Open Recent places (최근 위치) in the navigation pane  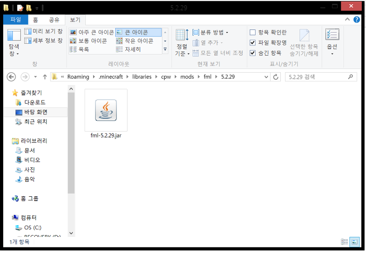tap(32, 121)
